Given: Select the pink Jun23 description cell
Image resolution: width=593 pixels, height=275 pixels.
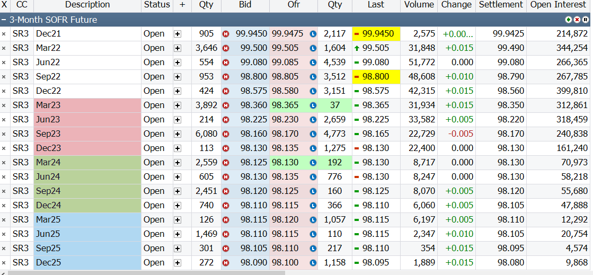Looking at the screenshot, I should click(87, 120).
